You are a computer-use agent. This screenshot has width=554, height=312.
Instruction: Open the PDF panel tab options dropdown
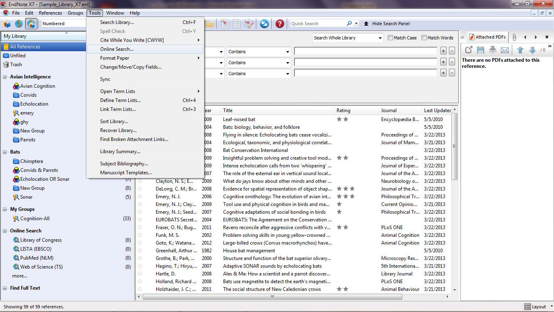pos(547,37)
